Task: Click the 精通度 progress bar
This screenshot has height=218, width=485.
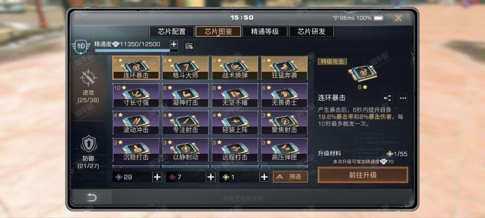Action: (x=136, y=50)
